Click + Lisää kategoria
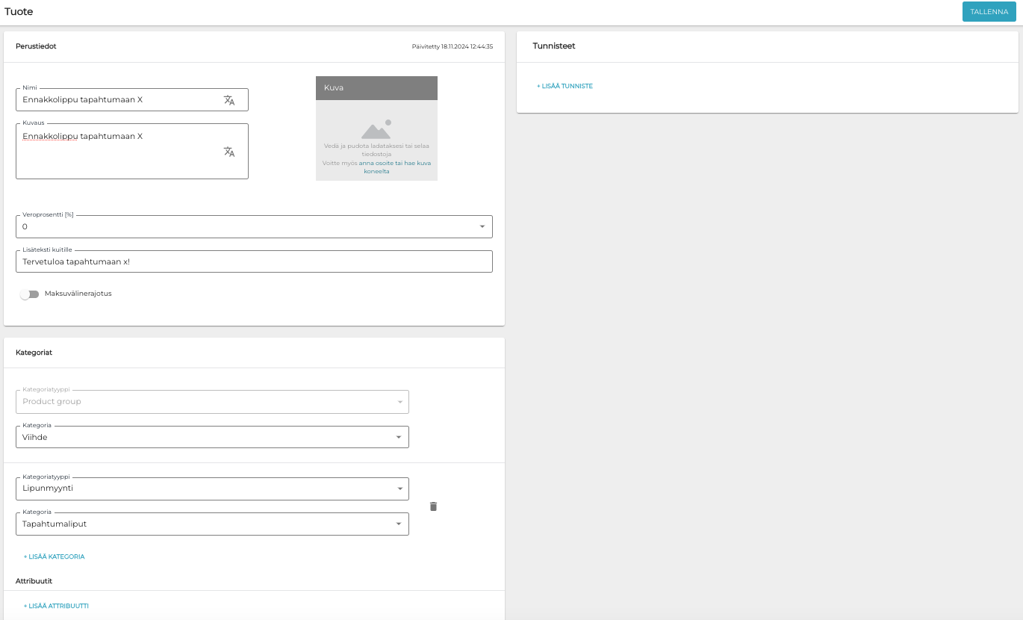Screen dimensions: 1023x620 (54, 557)
